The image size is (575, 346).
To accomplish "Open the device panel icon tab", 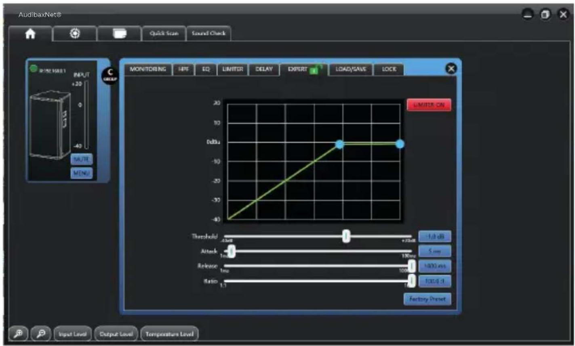I will (x=120, y=34).
